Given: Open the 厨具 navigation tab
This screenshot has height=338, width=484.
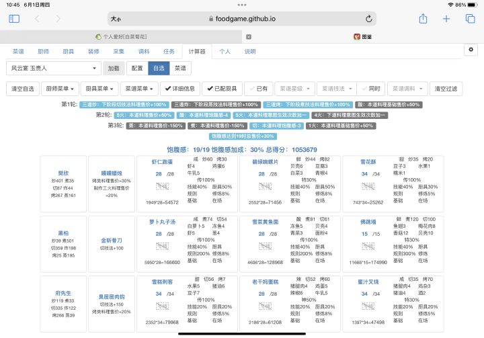Looking at the screenshot, I should tap(68, 52).
